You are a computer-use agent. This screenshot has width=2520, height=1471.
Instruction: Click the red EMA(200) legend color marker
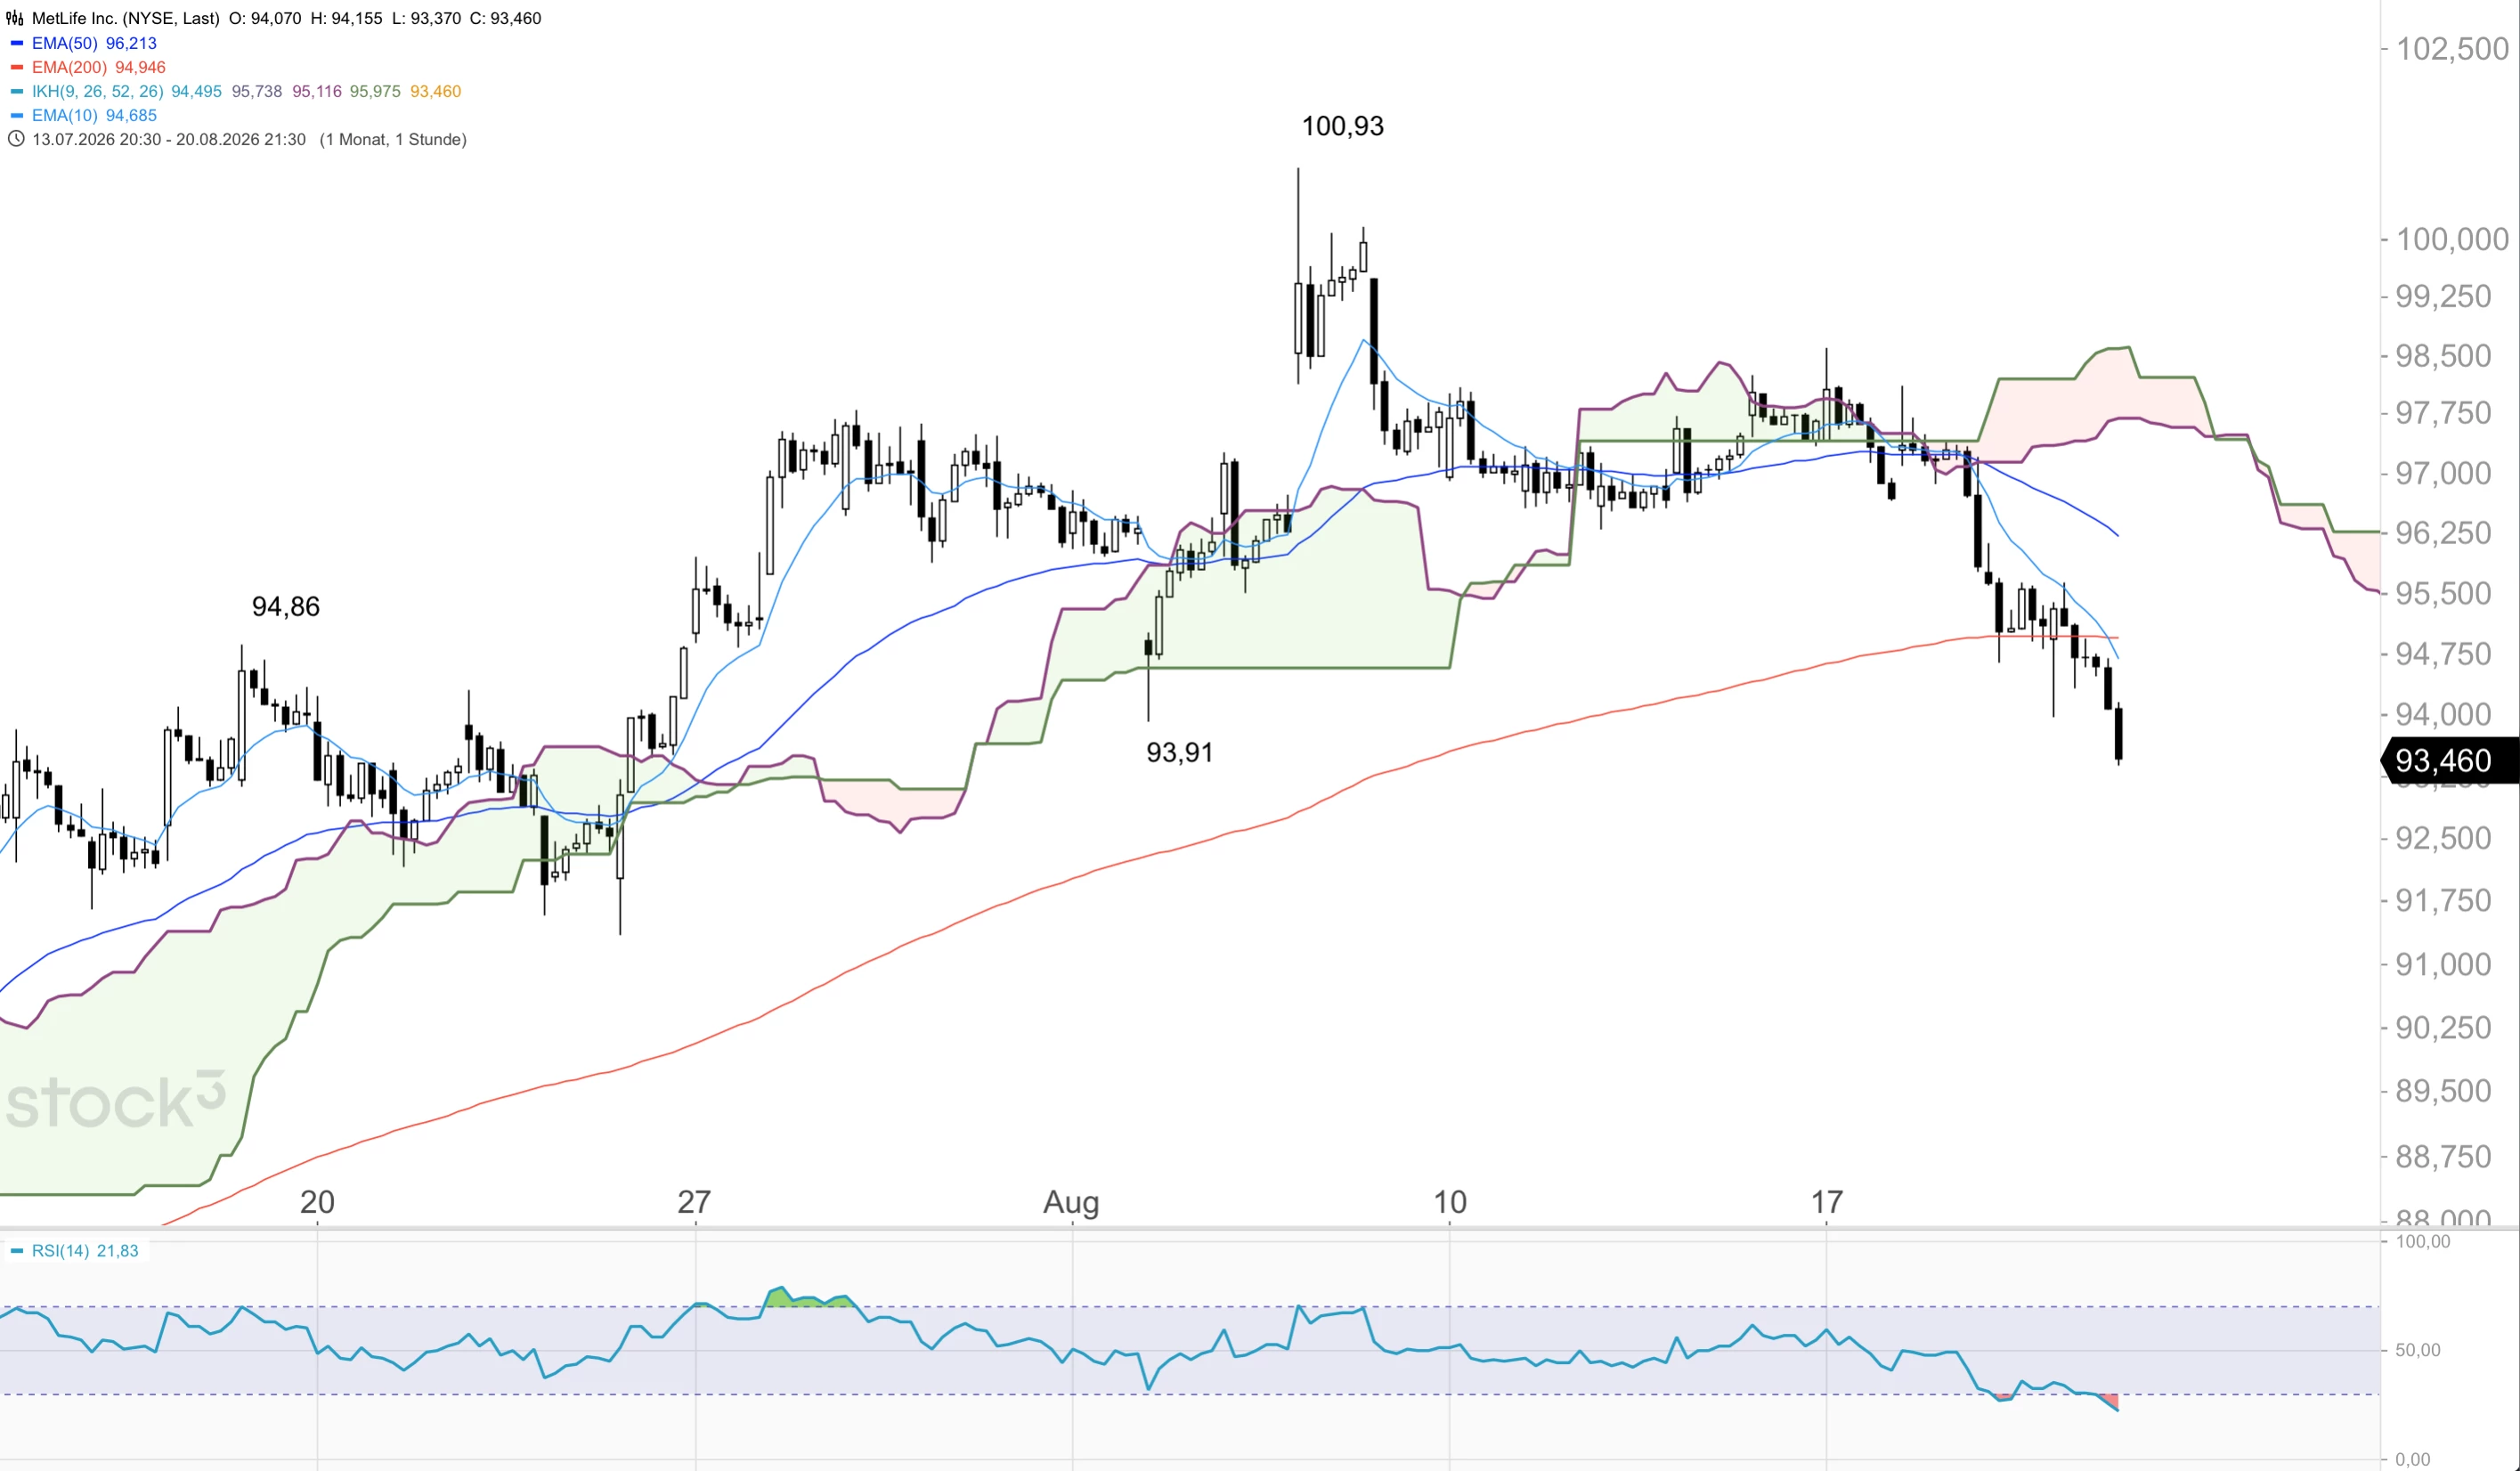pos(16,67)
